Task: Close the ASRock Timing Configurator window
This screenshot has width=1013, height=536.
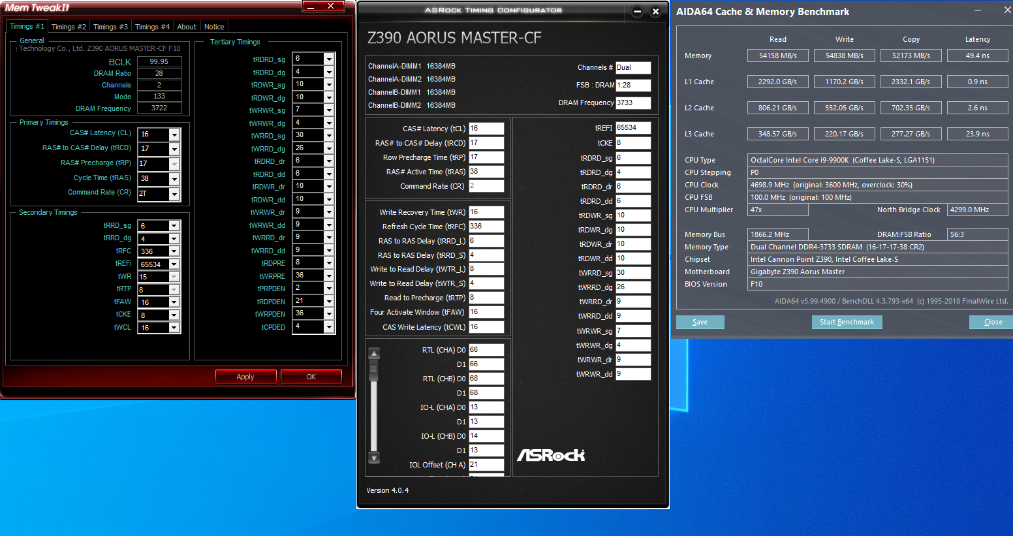Action: click(656, 12)
